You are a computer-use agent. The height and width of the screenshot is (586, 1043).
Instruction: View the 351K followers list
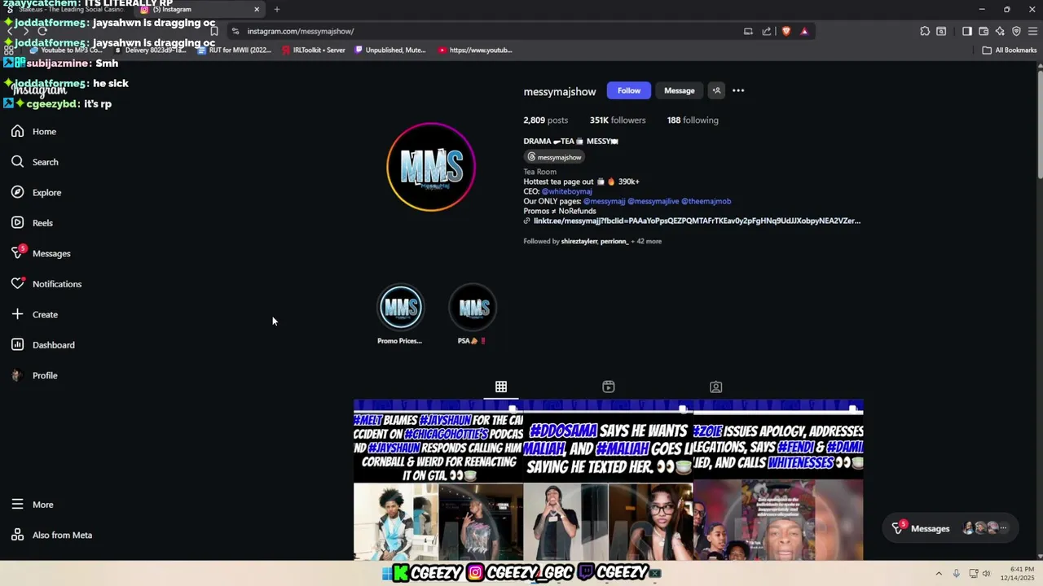[618, 120]
